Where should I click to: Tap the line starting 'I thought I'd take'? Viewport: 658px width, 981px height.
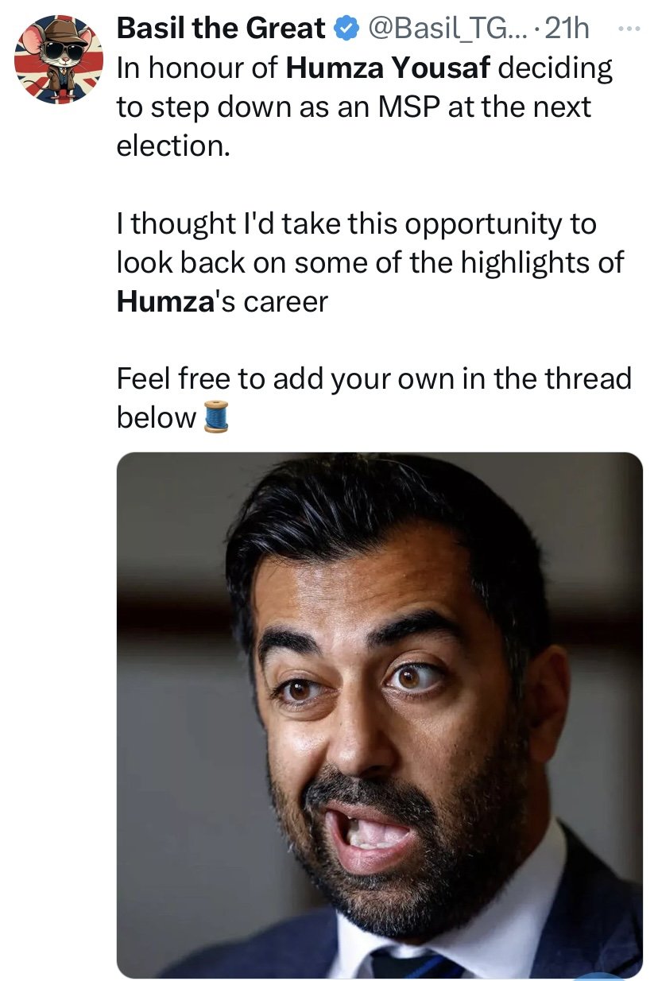356,224
